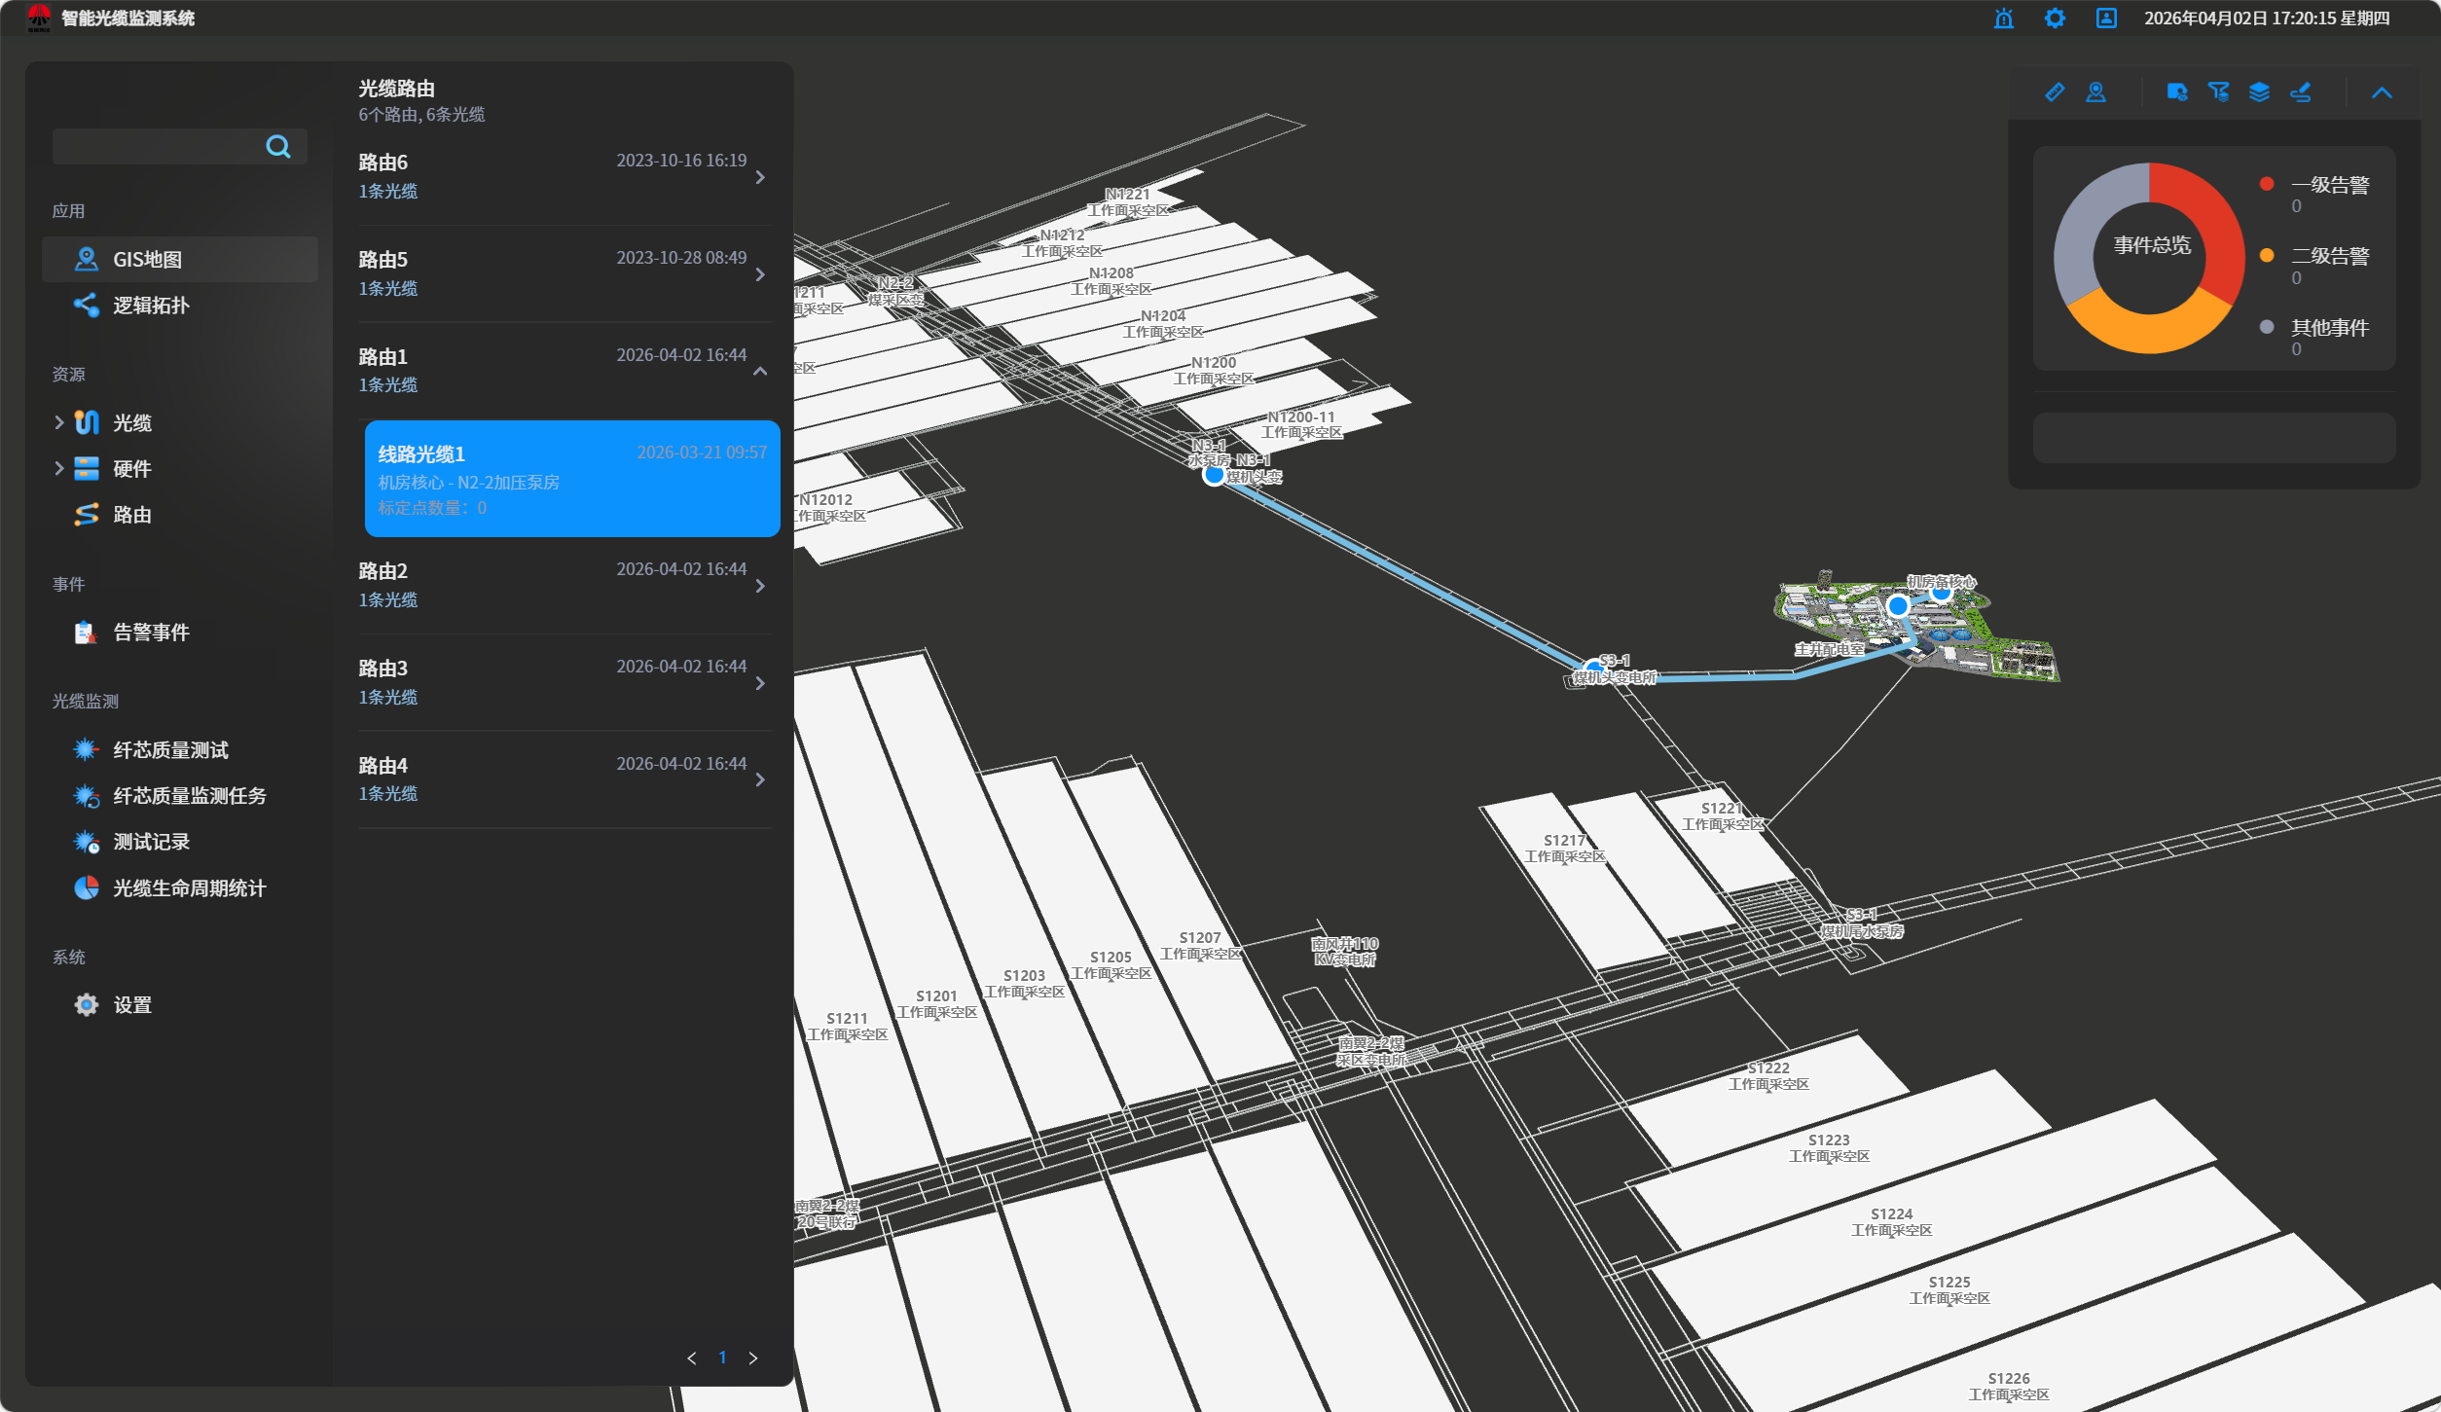
Task: Open 告警事件 in the sidebar
Action: click(151, 633)
